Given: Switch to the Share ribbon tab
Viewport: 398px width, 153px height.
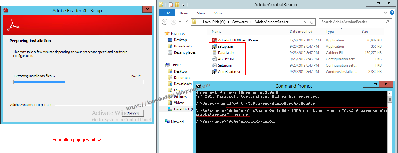Looking at the screenshot, I should pos(201,13).
